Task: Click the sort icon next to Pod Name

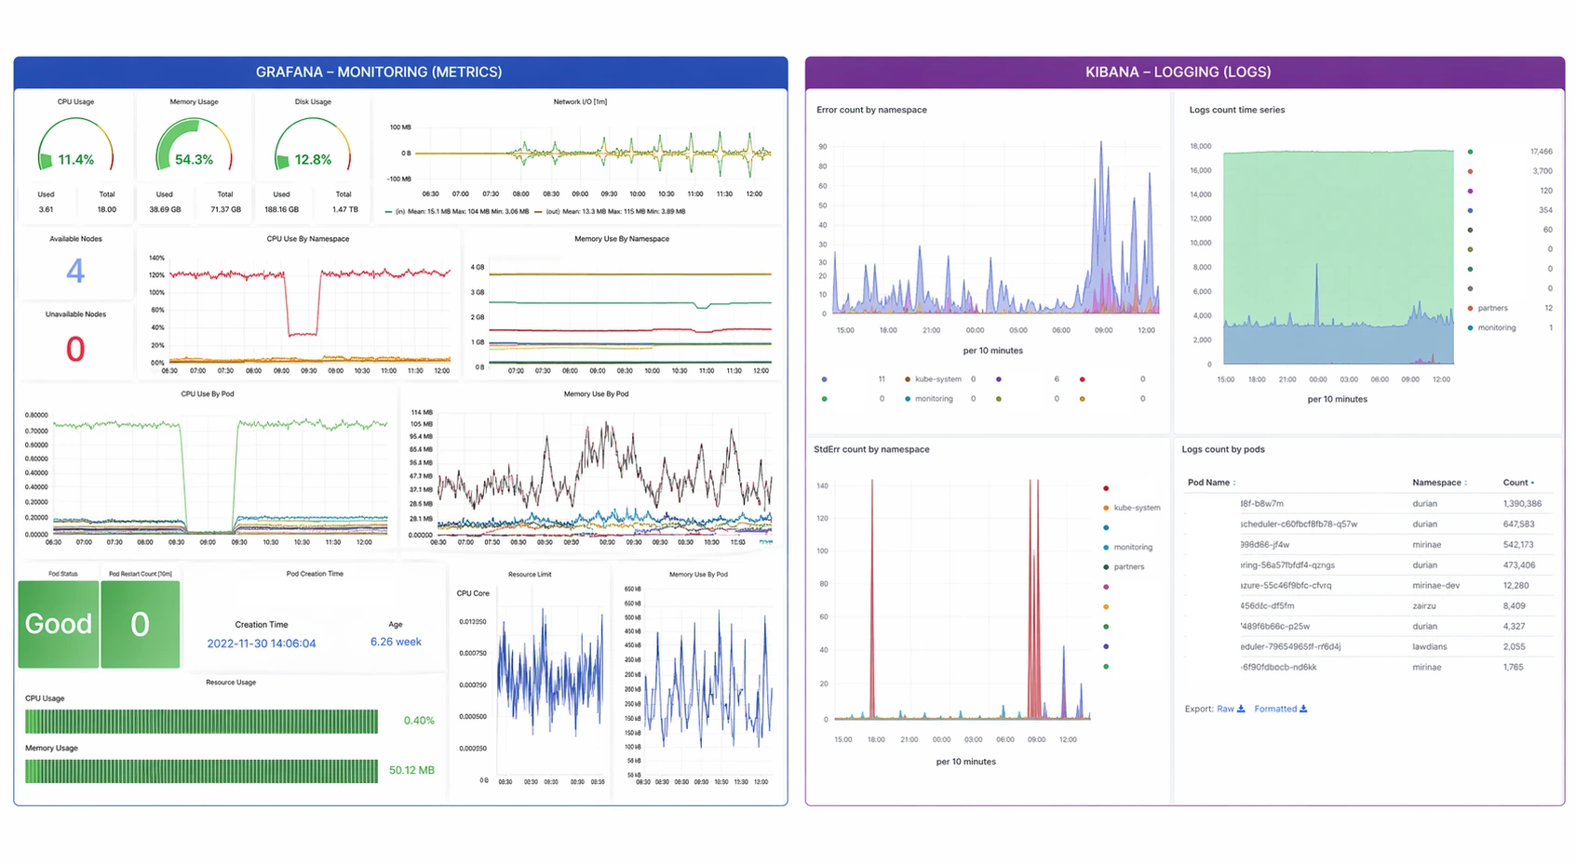Action: 1234,483
